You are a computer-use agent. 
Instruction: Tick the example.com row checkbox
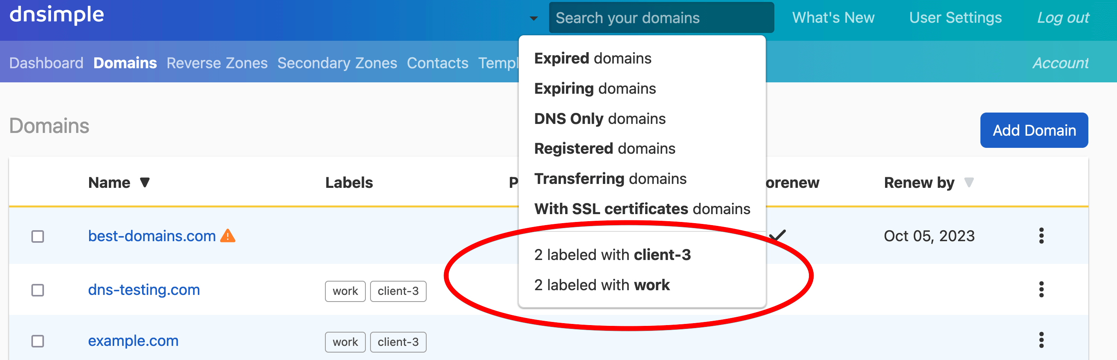click(38, 341)
